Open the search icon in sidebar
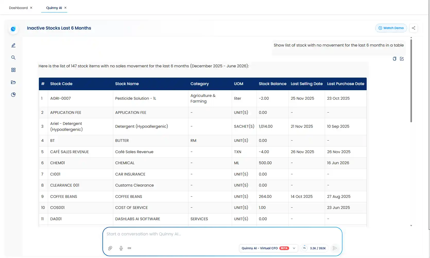 [x=13, y=58]
